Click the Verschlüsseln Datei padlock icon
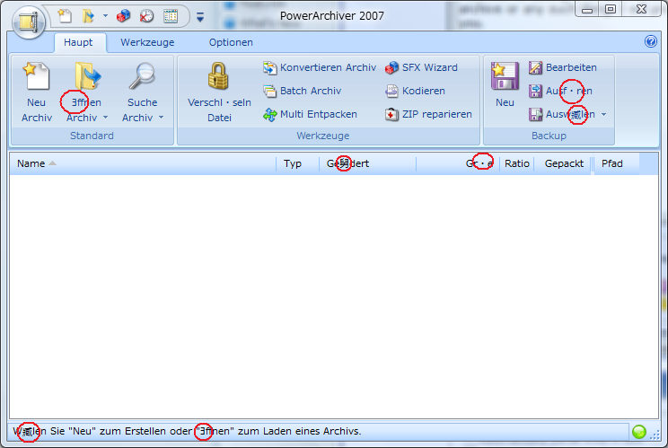This screenshot has height=448, width=668. tap(218, 76)
